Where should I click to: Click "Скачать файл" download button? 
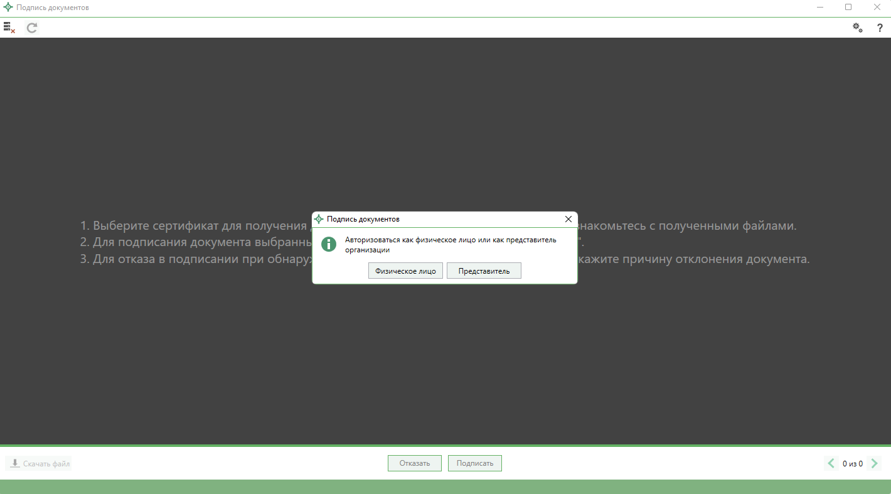[39, 464]
